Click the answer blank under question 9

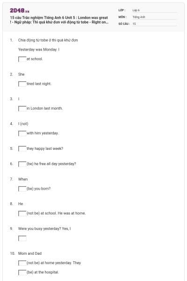[x=22, y=238]
